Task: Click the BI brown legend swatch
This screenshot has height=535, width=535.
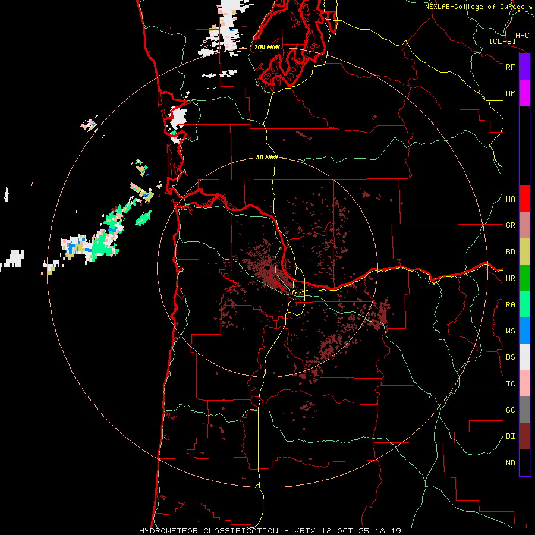Action: click(525, 436)
